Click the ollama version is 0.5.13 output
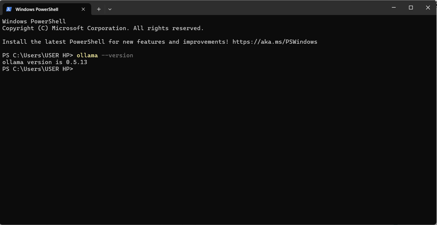The image size is (437, 225). click(45, 62)
